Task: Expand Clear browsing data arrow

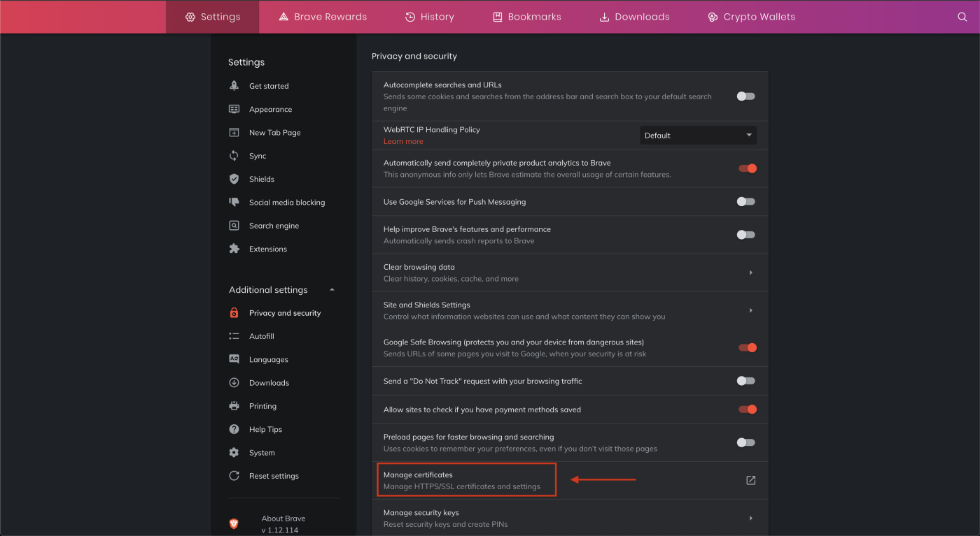Action: pyautogui.click(x=750, y=273)
